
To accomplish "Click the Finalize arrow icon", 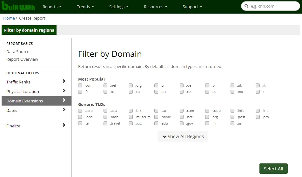I will pos(64,125).
